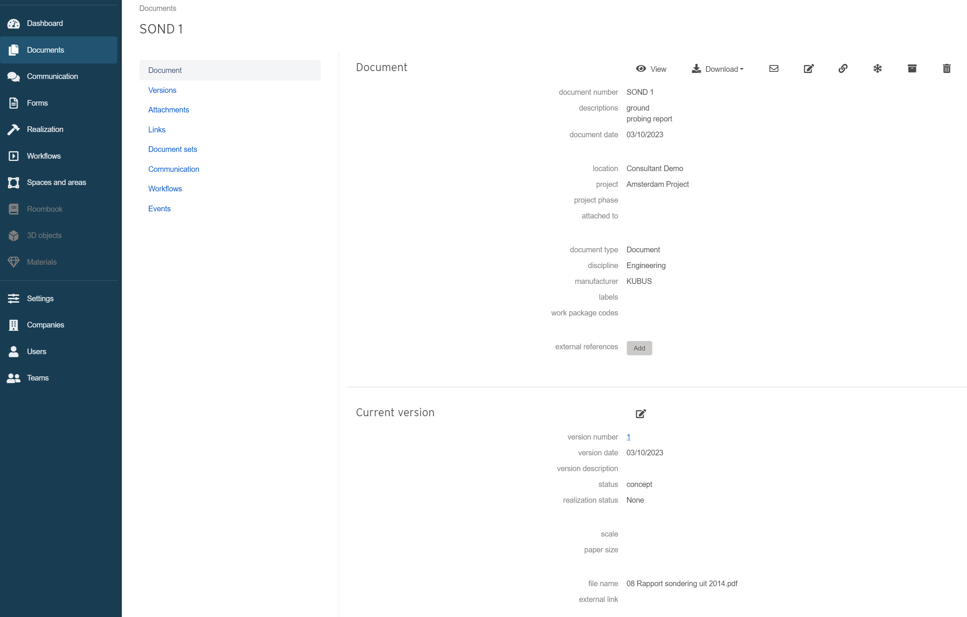The width and height of the screenshot is (967, 617).
Task: Click the Realization hammer icon
Action: coord(14,129)
